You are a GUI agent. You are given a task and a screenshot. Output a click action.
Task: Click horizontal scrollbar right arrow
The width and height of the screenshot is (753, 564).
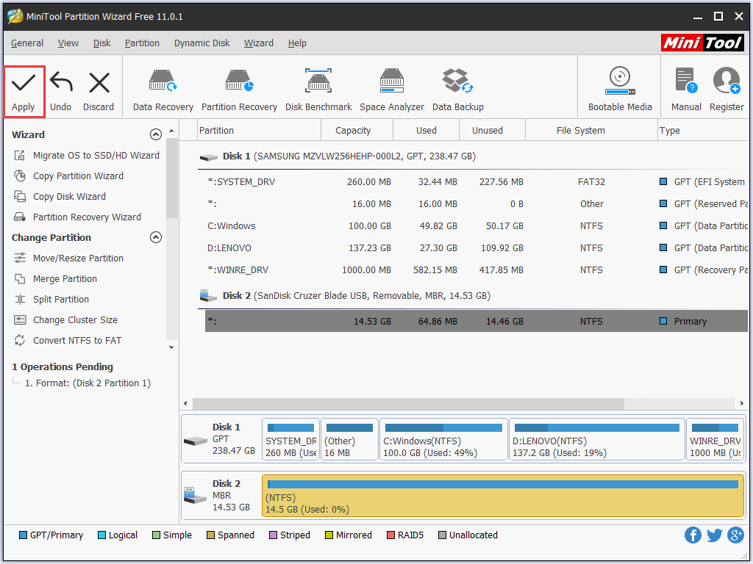742,403
